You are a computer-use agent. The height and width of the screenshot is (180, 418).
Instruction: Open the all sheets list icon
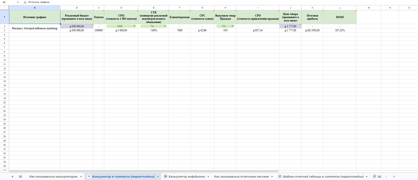coord(20,177)
